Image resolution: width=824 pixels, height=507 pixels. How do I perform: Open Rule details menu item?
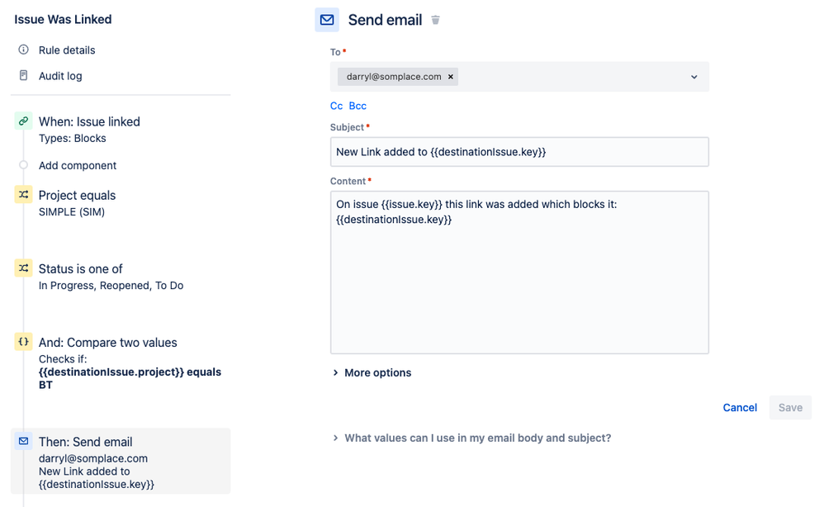tap(67, 50)
